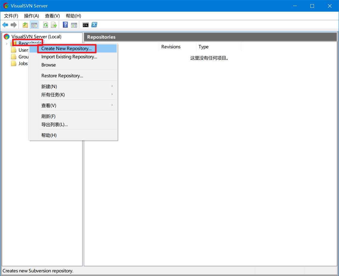Screen dimensions: 339x276
Task: Open the Command Prompt toolbar icon
Action: coord(86,25)
